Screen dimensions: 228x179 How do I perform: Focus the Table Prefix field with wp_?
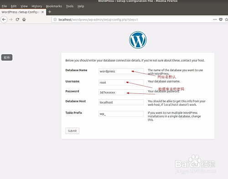121,114
